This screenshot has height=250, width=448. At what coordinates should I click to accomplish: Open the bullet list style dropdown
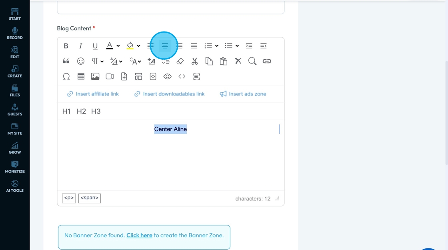(x=237, y=46)
